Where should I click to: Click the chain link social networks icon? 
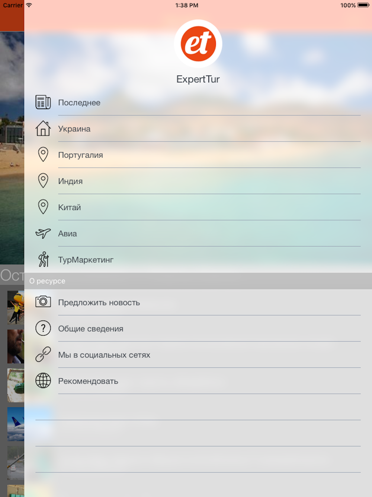pos(43,354)
